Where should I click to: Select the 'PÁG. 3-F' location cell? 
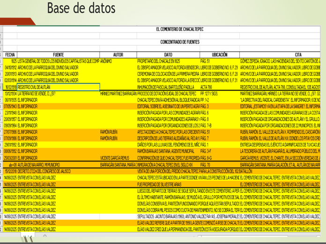(220, 151)
